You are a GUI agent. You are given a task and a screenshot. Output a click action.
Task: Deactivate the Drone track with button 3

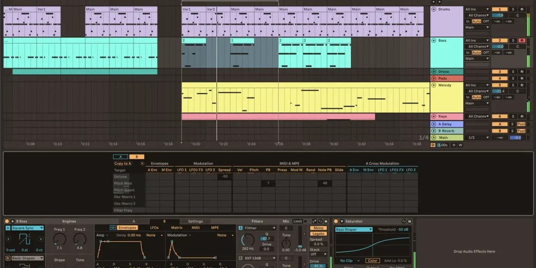[500, 72]
